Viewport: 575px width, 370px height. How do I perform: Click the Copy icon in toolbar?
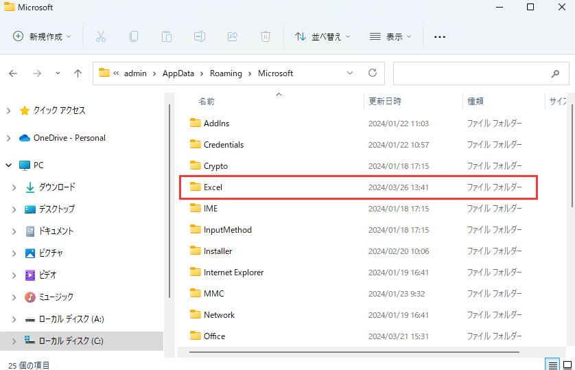click(x=134, y=36)
